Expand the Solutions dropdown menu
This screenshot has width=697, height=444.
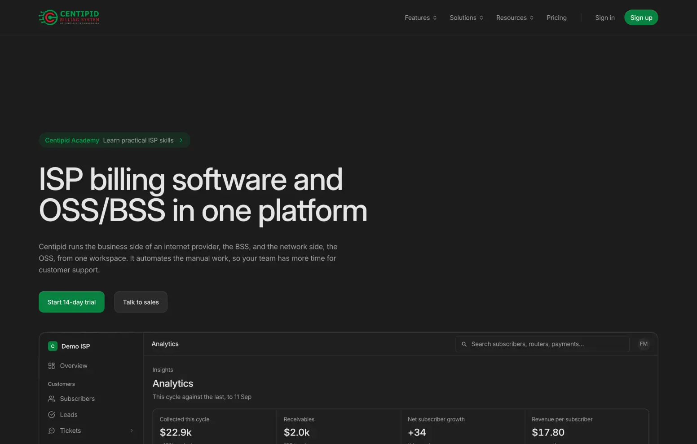point(467,18)
